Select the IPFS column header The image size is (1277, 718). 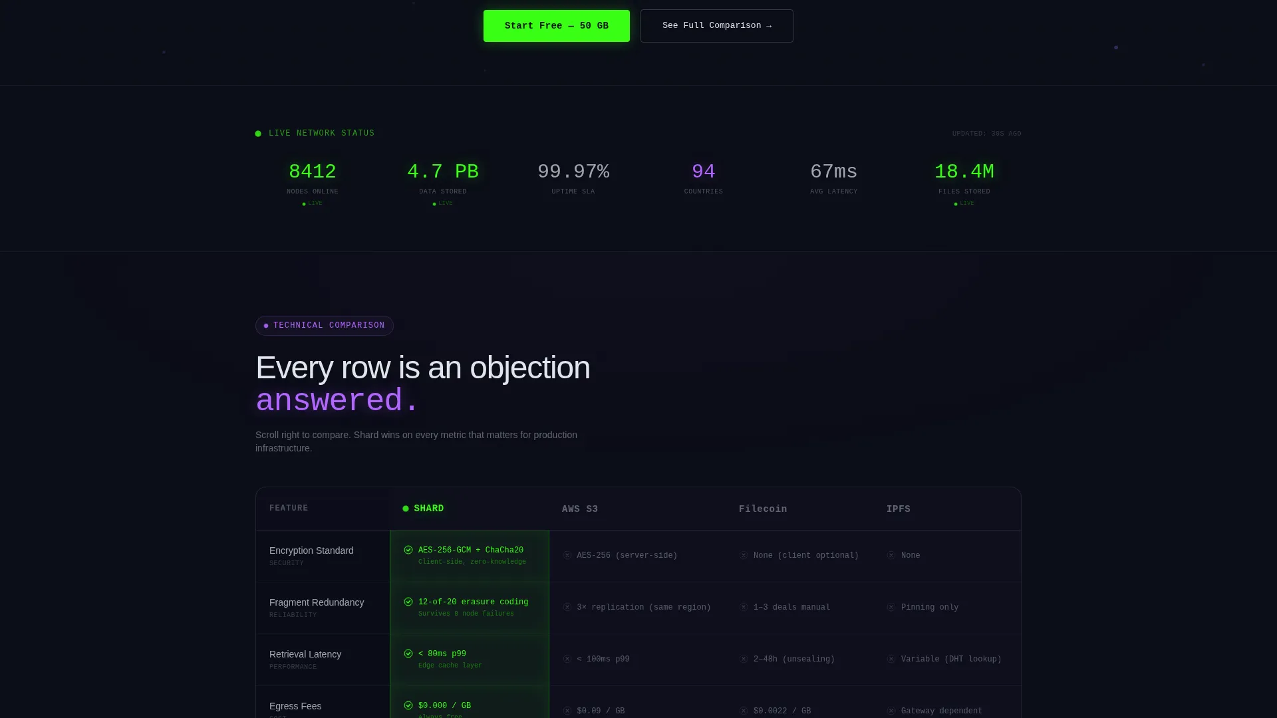tap(899, 509)
